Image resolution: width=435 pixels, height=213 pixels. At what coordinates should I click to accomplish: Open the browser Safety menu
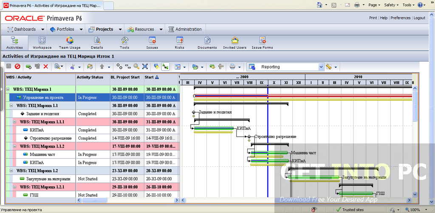pos(391,5)
